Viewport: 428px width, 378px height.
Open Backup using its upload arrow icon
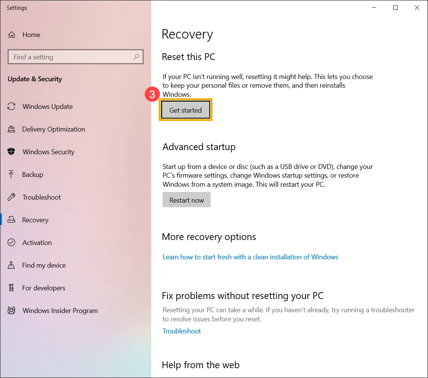tap(12, 174)
